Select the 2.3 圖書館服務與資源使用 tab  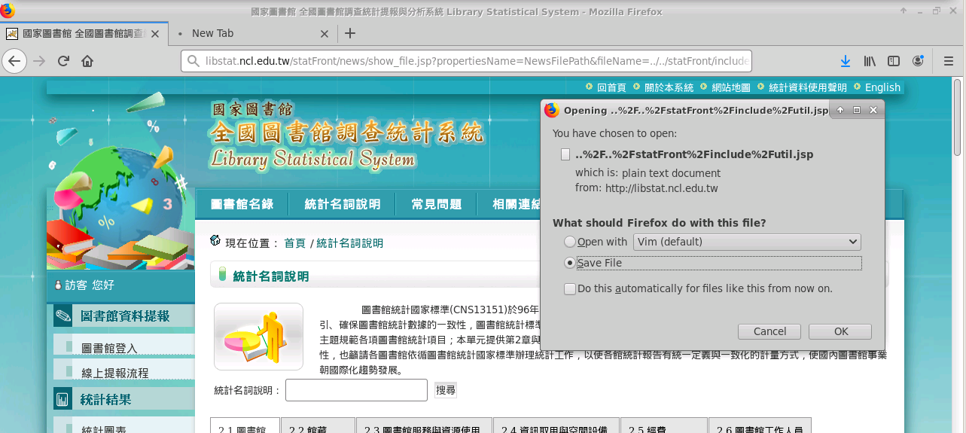424,425
